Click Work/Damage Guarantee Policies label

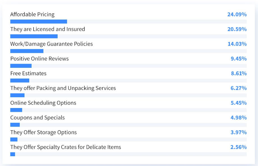point(51,44)
